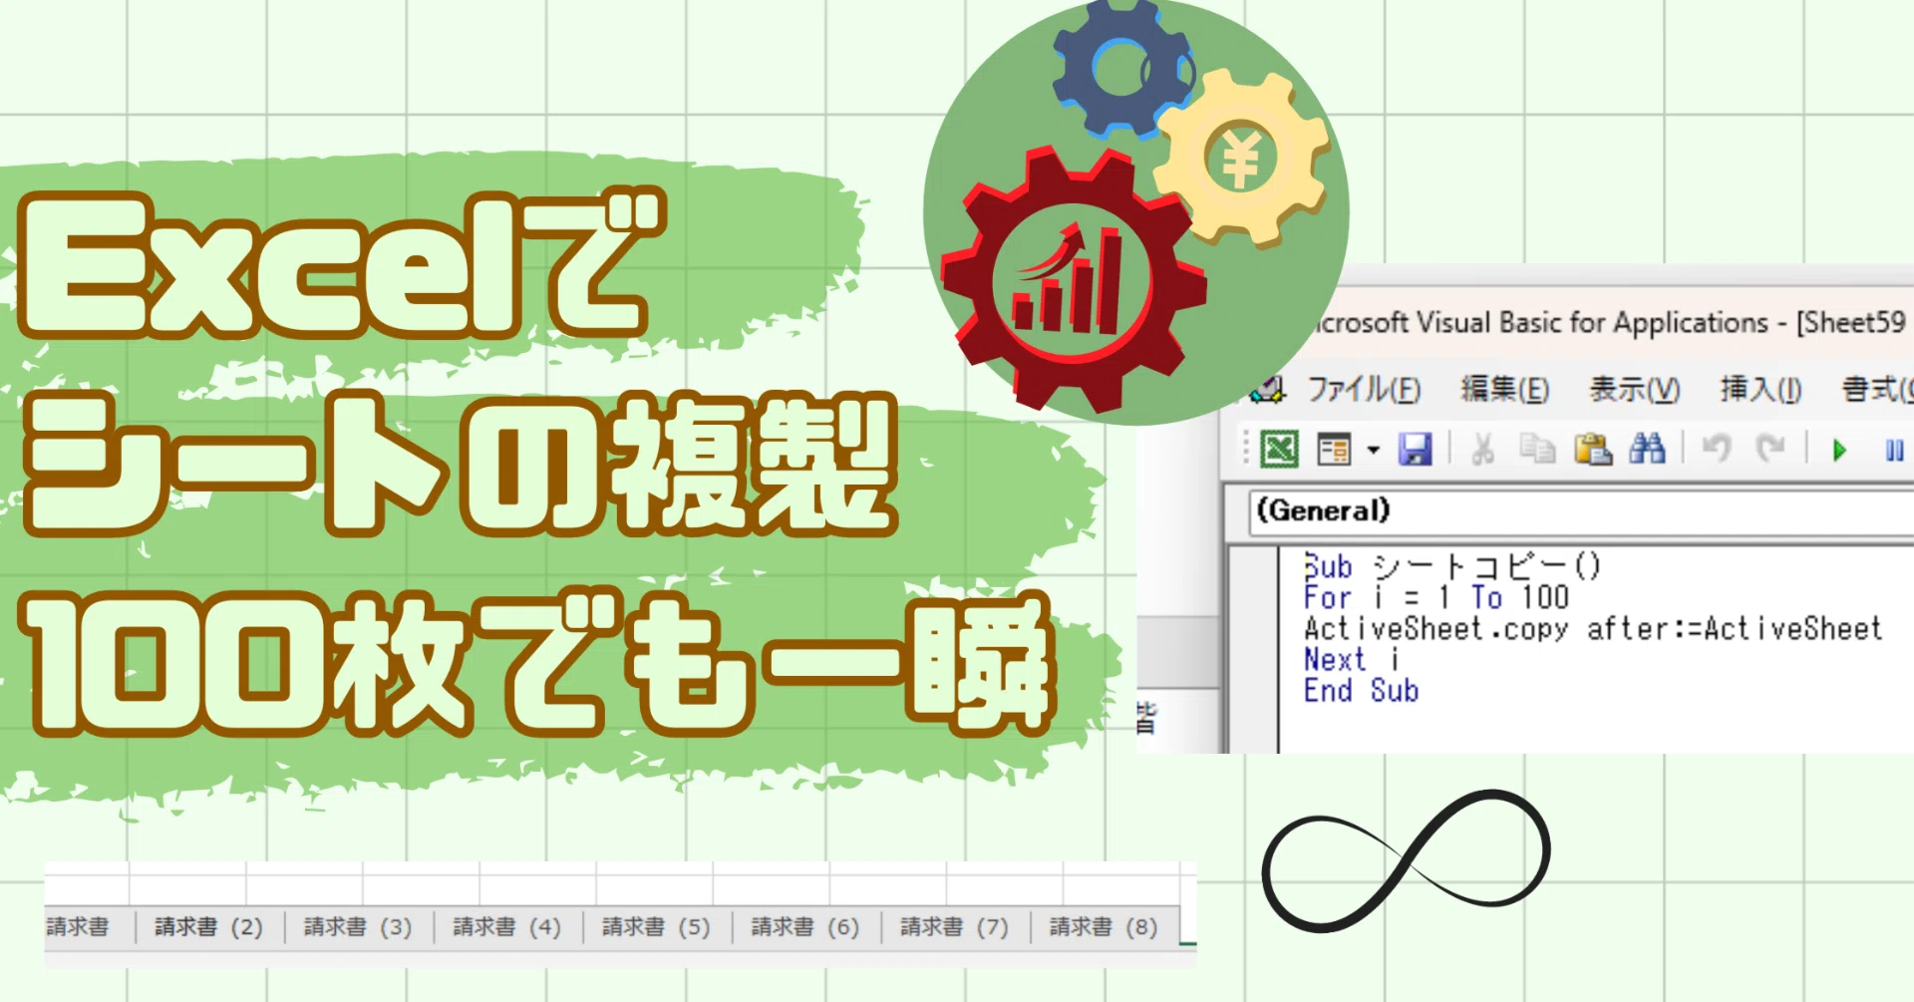Open the 書式 menu in VBA editor
The width and height of the screenshot is (1914, 1002).
1877,389
